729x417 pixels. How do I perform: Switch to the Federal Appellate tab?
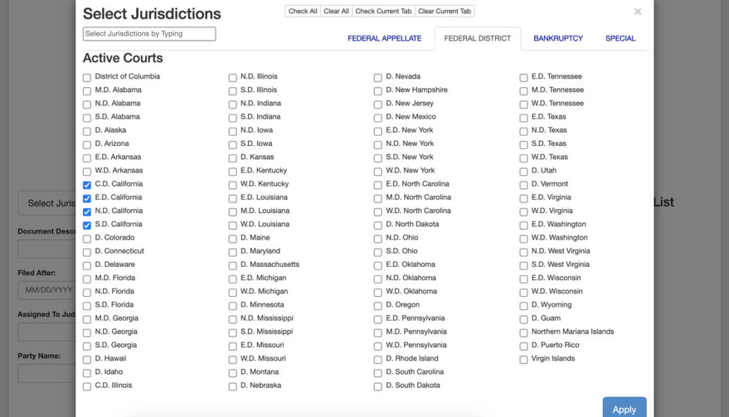(385, 38)
